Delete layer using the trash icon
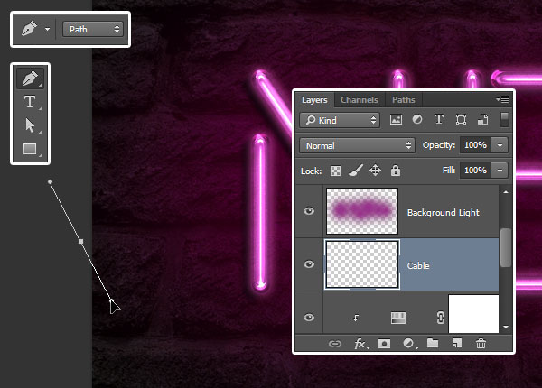 481,344
